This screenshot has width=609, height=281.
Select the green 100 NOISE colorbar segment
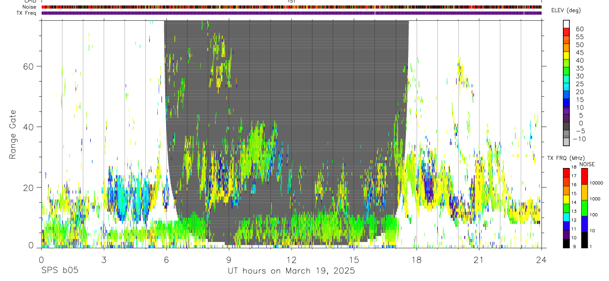click(584, 208)
